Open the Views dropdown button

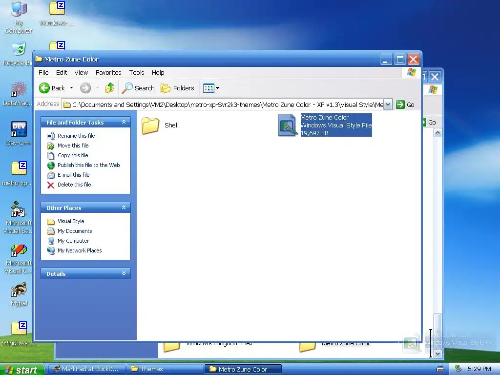[211, 88]
